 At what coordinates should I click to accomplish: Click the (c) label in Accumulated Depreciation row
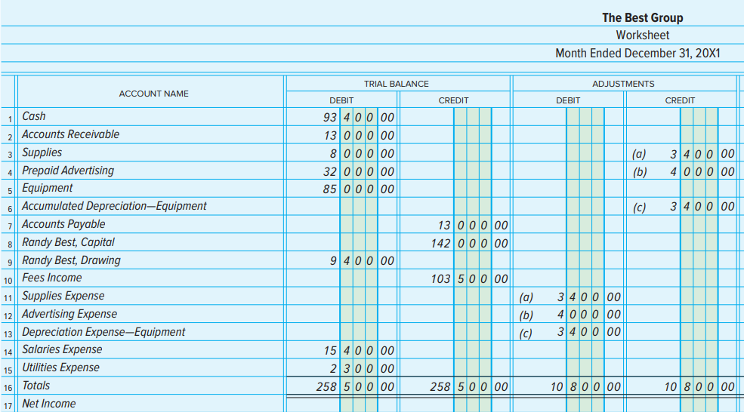(639, 208)
